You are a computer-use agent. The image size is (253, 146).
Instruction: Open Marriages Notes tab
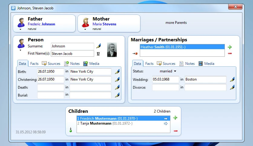pyautogui.click(x=187, y=64)
